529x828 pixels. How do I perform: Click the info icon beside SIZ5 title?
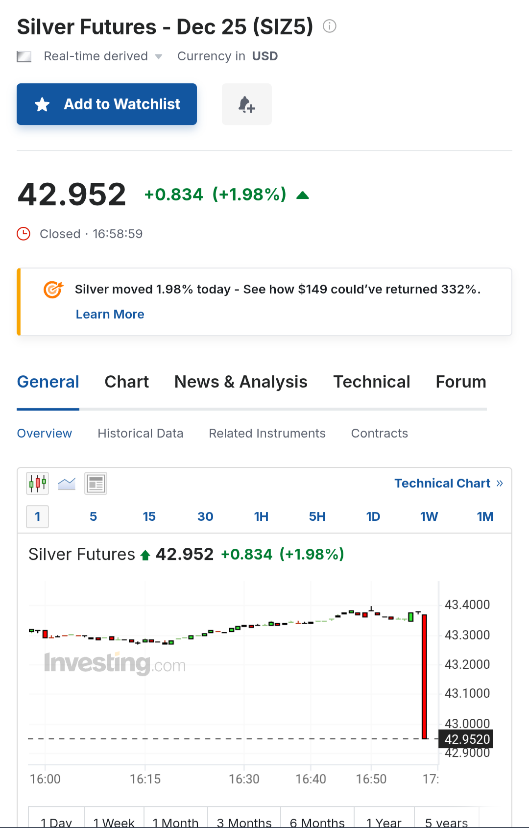pyautogui.click(x=330, y=26)
